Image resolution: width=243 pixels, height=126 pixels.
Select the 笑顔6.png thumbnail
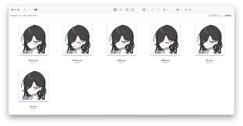click(165, 40)
